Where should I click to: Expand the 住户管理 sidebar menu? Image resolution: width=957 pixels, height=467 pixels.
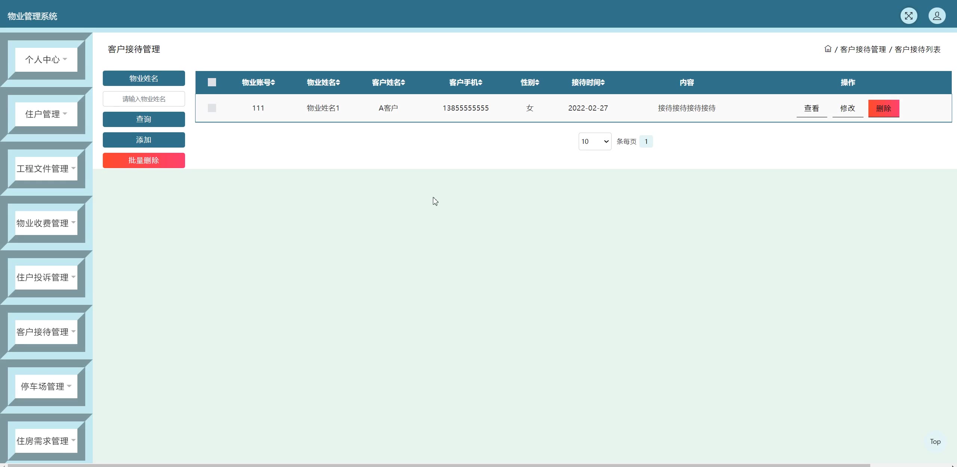[x=46, y=114]
